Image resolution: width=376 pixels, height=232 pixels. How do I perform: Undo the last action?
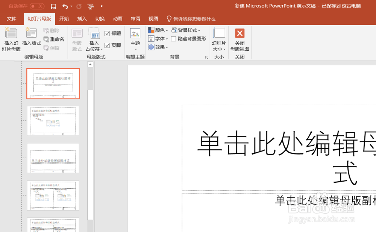(x=65, y=6)
